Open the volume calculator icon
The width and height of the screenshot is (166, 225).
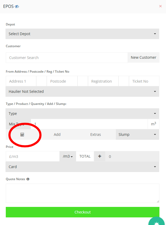pos(22,135)
